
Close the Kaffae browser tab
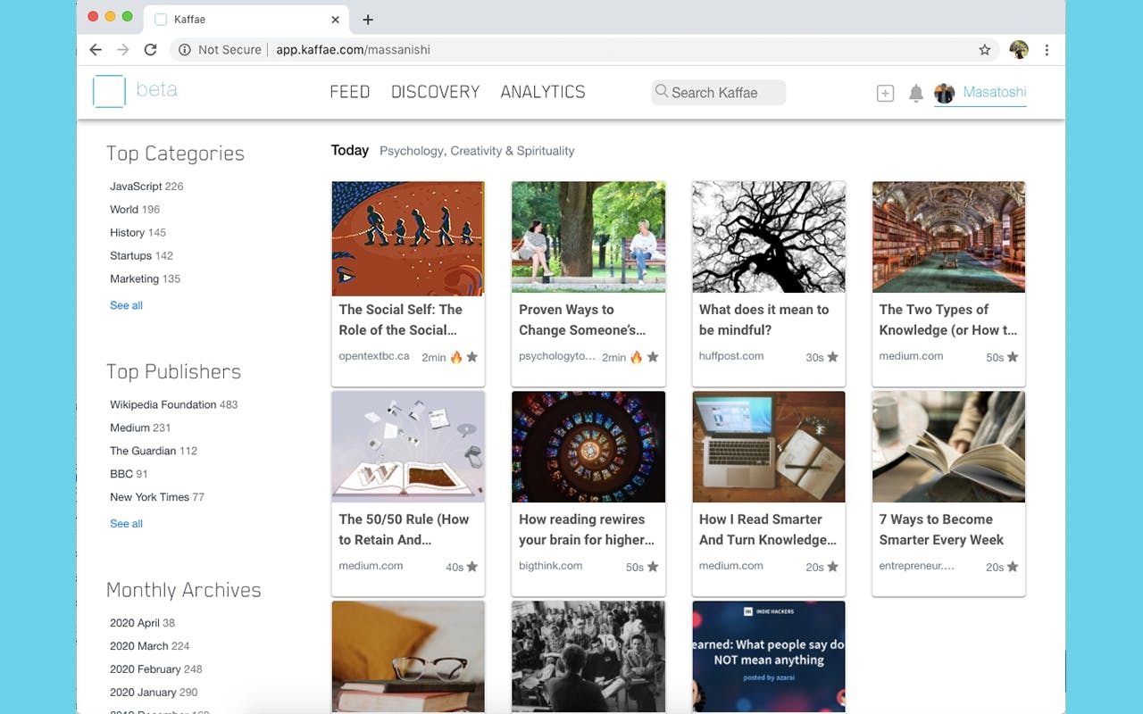point(336,20)
